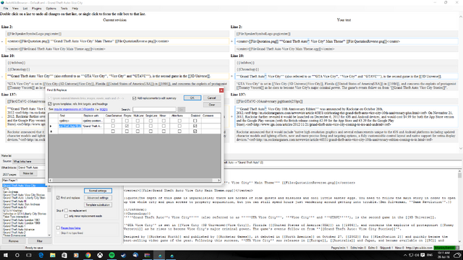Open the volume control in system tray
Viewport: 463px width, 260px height.
pos(417,255)
